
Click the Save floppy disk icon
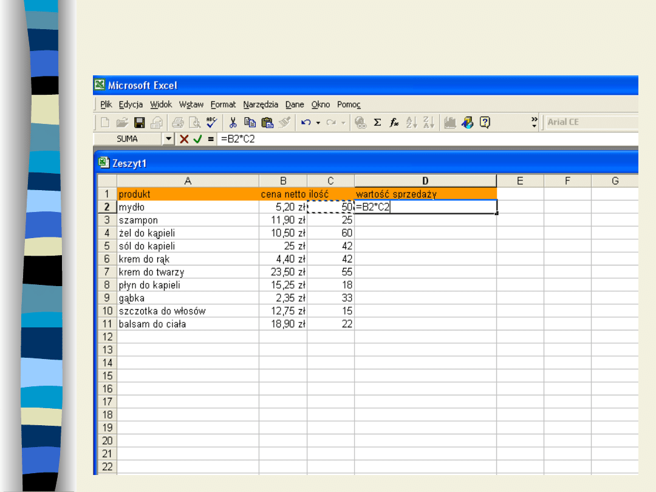[139, 123]
